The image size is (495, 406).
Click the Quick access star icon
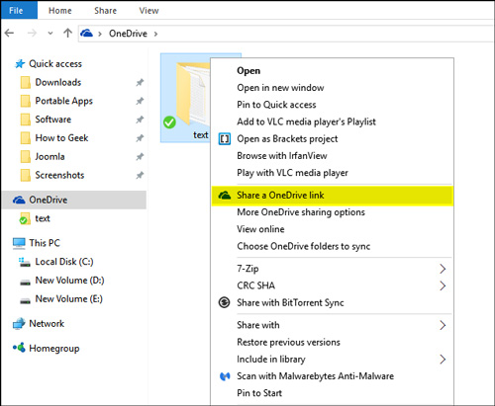pos(20,63)
